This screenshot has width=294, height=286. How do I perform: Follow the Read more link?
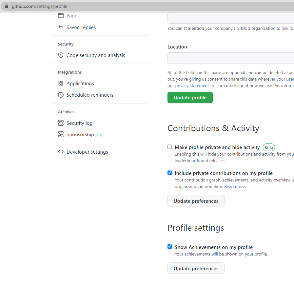[x=234, y=186]
